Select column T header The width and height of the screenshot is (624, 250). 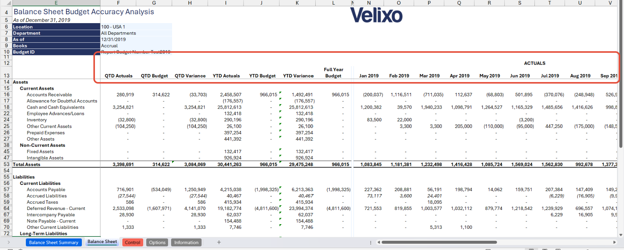550,3
